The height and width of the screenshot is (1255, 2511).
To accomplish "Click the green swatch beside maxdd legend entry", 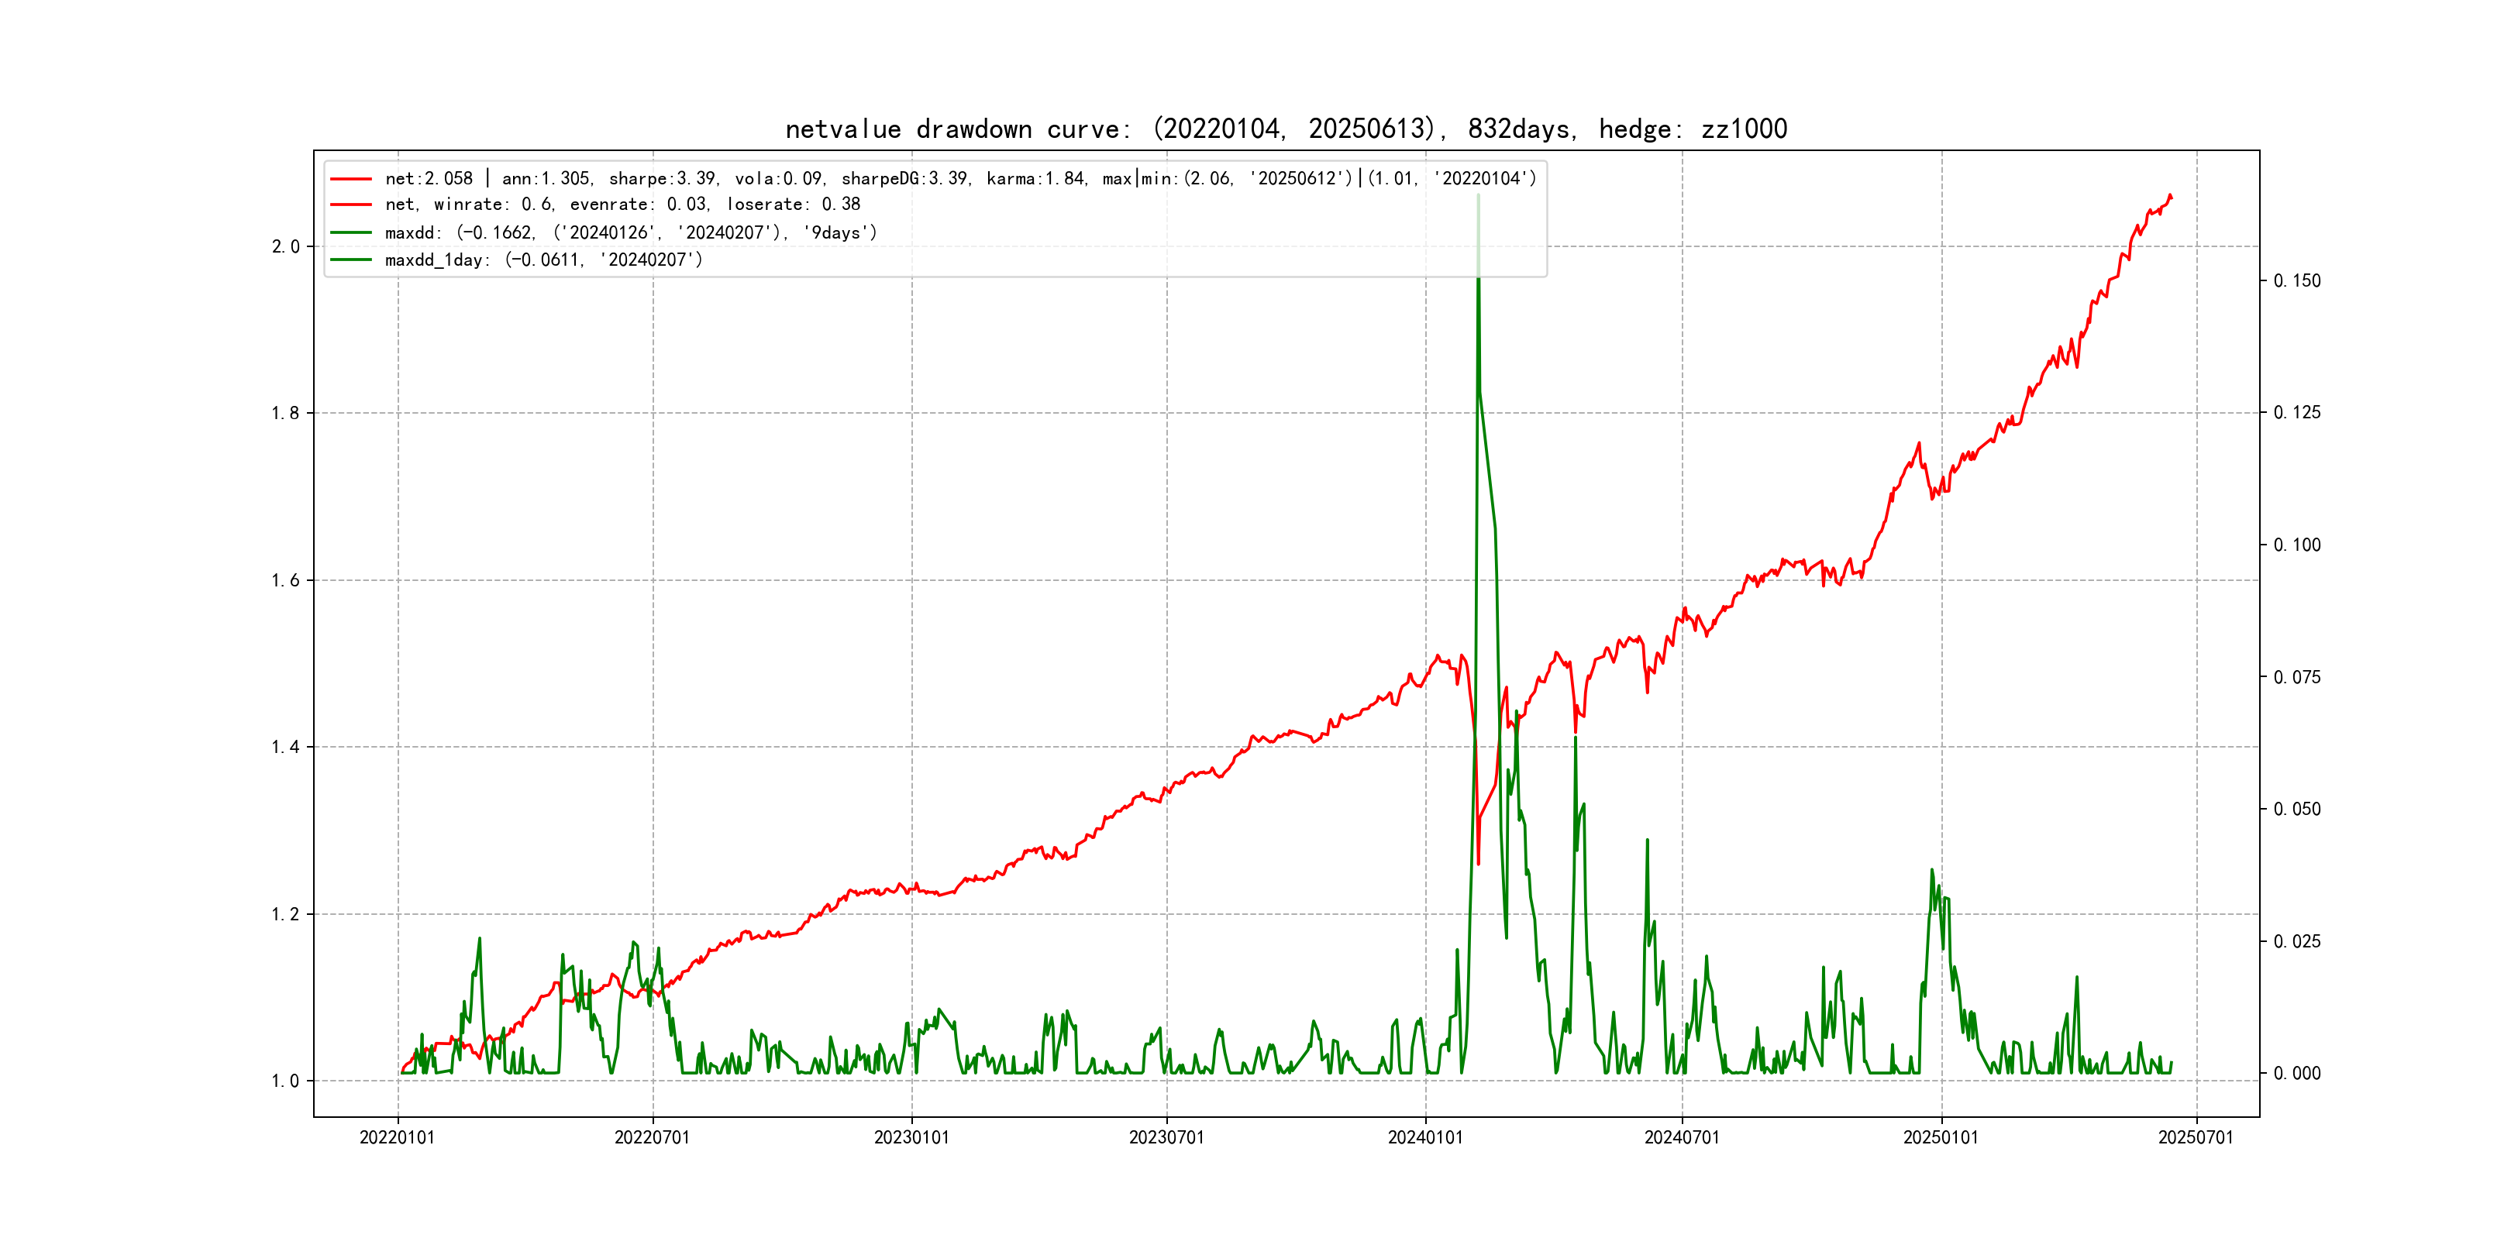I will tap(351, 233).
